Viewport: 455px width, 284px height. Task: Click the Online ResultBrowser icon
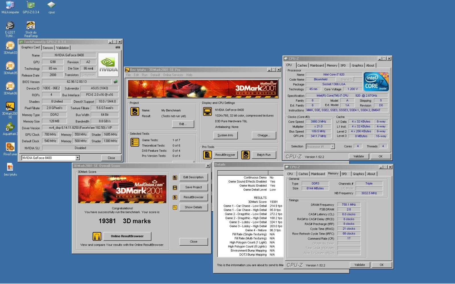[97, 236]
